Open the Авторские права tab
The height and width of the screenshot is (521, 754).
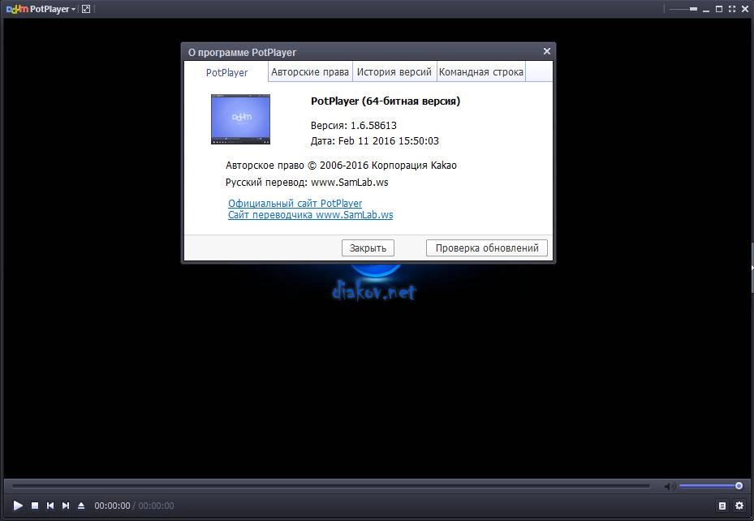[310, 72]
